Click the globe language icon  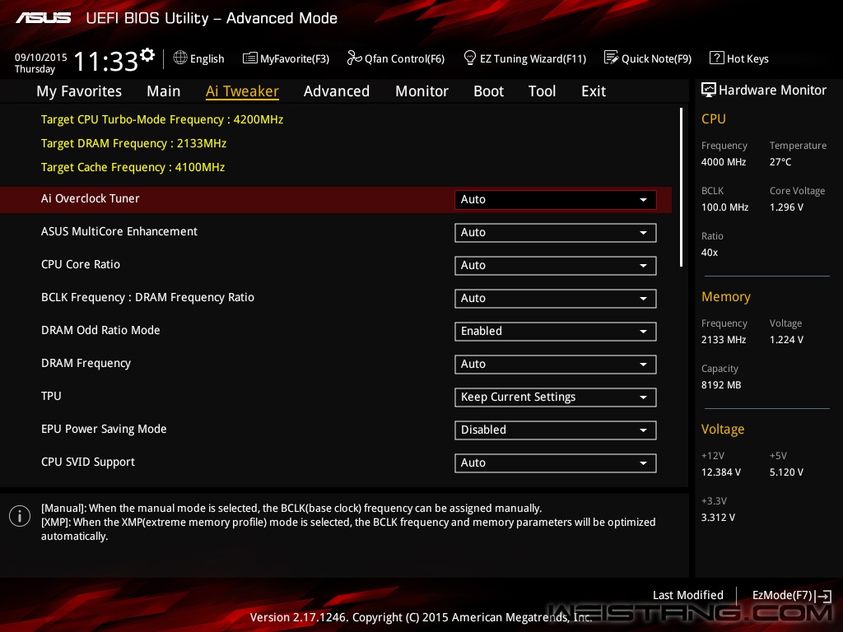[x=180, y=58]
